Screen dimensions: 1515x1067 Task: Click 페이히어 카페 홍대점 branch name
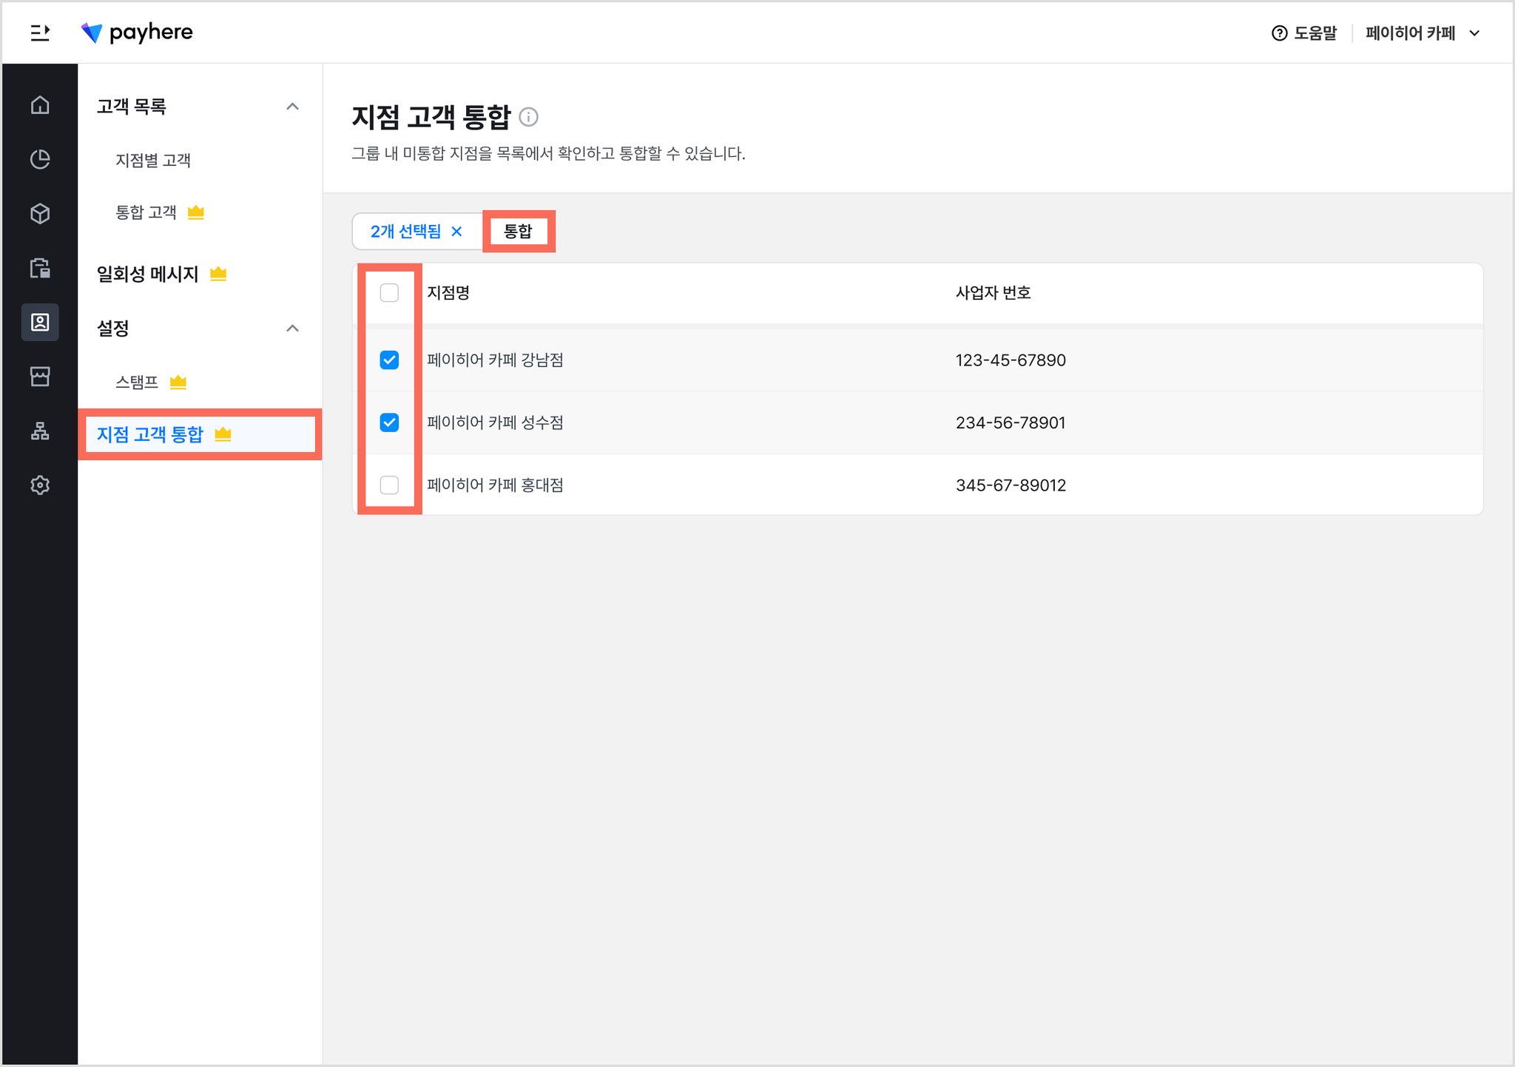pos(495,485)
